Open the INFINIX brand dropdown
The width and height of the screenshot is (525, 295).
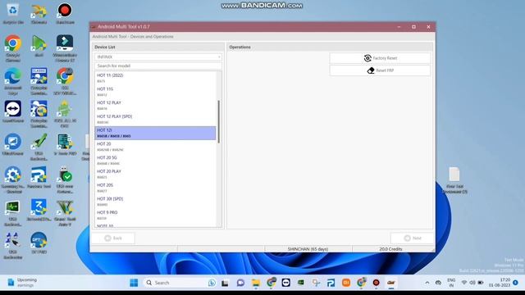coord(158,57)
